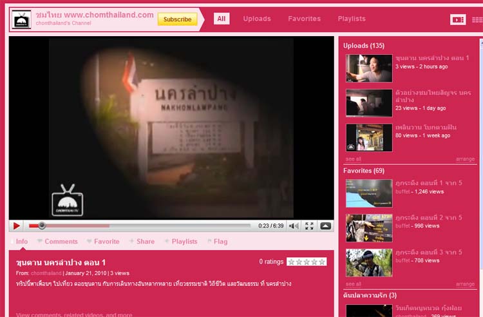Screen dimensions: 483x317
Task: Open chomthailand uploader link
Action: (46, 273)
